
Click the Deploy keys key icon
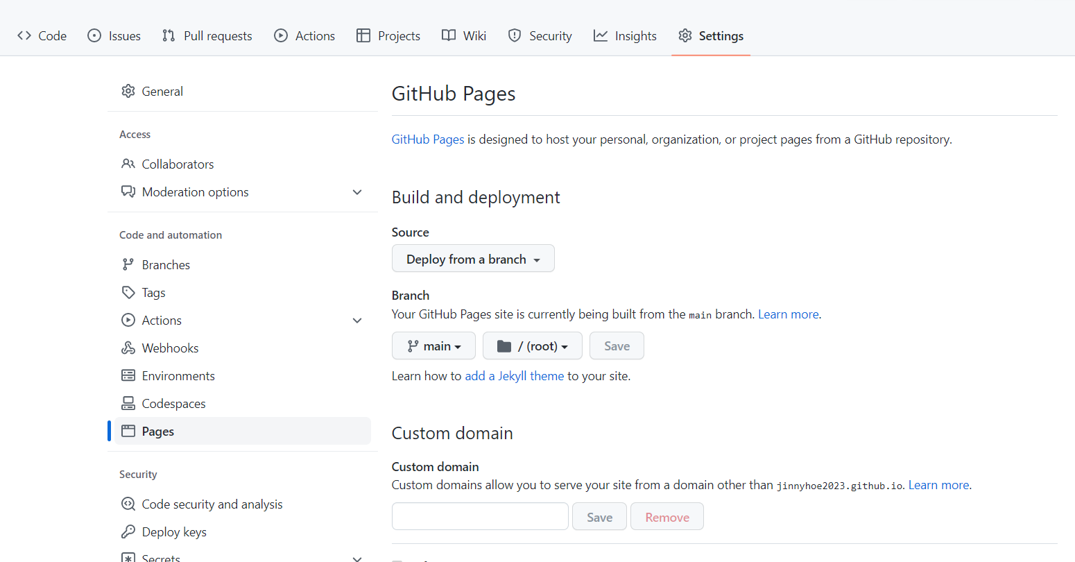128,531
